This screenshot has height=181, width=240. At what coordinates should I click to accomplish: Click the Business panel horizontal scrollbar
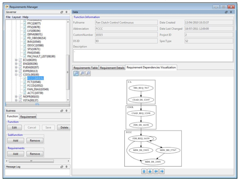click(38, 161)
